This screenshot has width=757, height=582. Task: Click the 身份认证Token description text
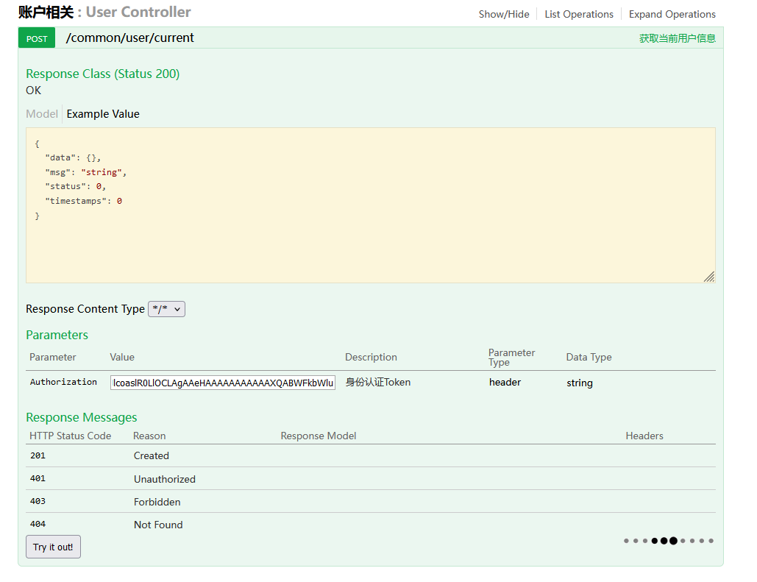(378, 382)
